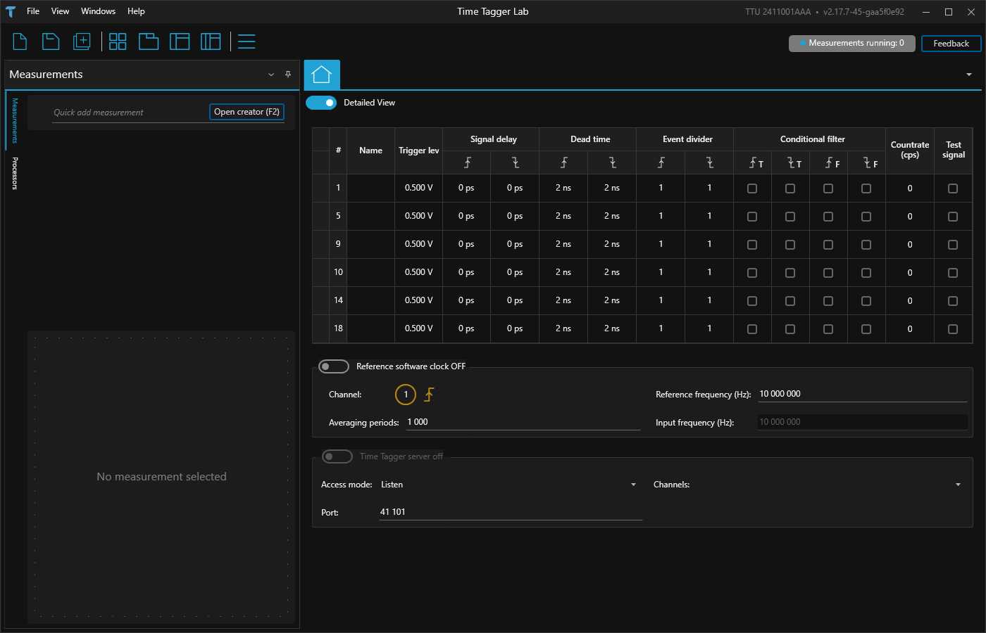Check rising T filter for channel 9

[x=752, y=245]
